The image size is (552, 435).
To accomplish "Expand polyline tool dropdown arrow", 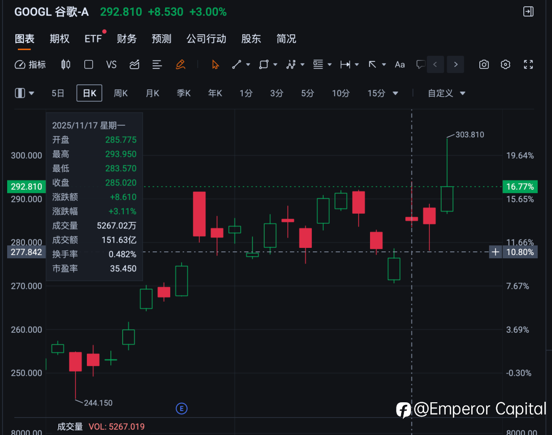I will click(303, 65).
